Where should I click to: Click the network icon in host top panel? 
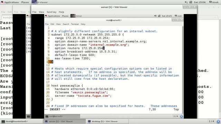(191, 2)
